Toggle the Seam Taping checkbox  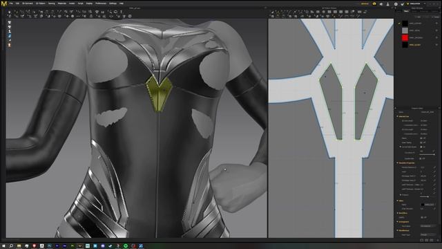pyautogui.click(x=421, y=142)
